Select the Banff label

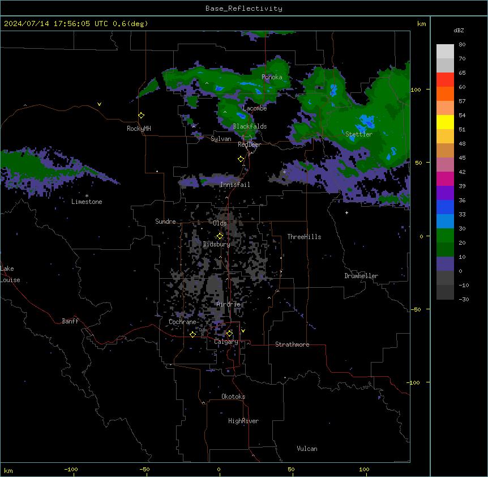coord(70,321)
